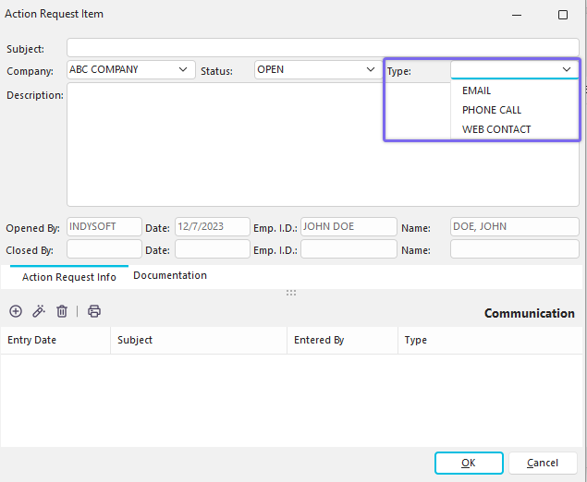Image resolution: width=587 pixels, height=482 pixels.
Task: Maximize the Action Request Item window
Action: pos(562,15)
